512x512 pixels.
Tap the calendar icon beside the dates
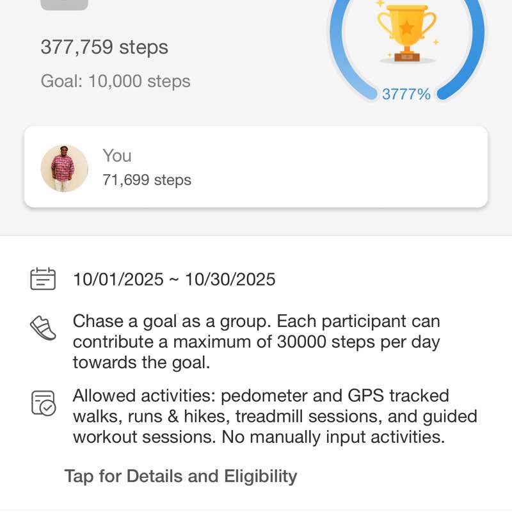(x=43, y=279)
